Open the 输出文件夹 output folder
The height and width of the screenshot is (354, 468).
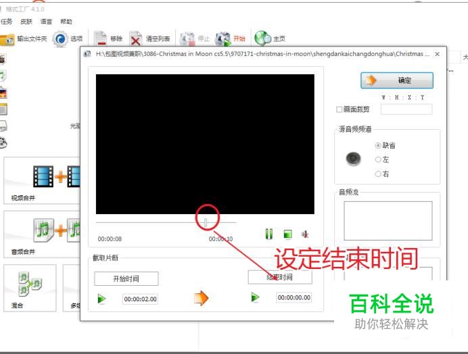(x=24, y=39)
